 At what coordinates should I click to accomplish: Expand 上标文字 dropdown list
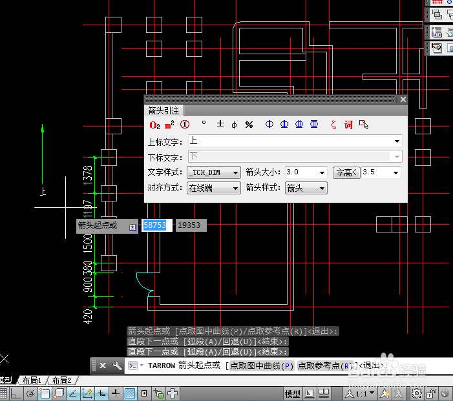[397, 141]
